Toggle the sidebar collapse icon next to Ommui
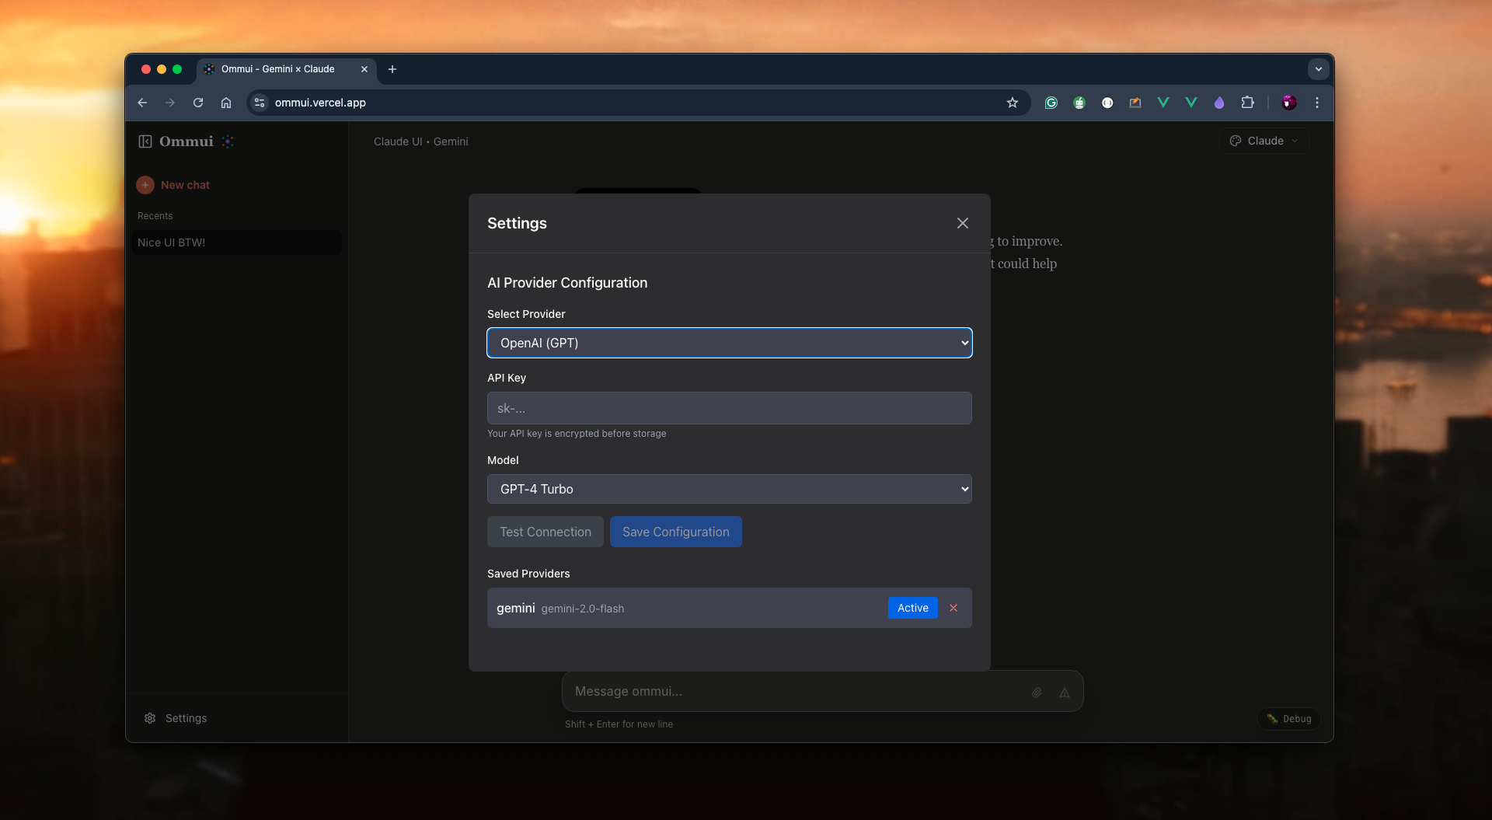 click(145, 141)
